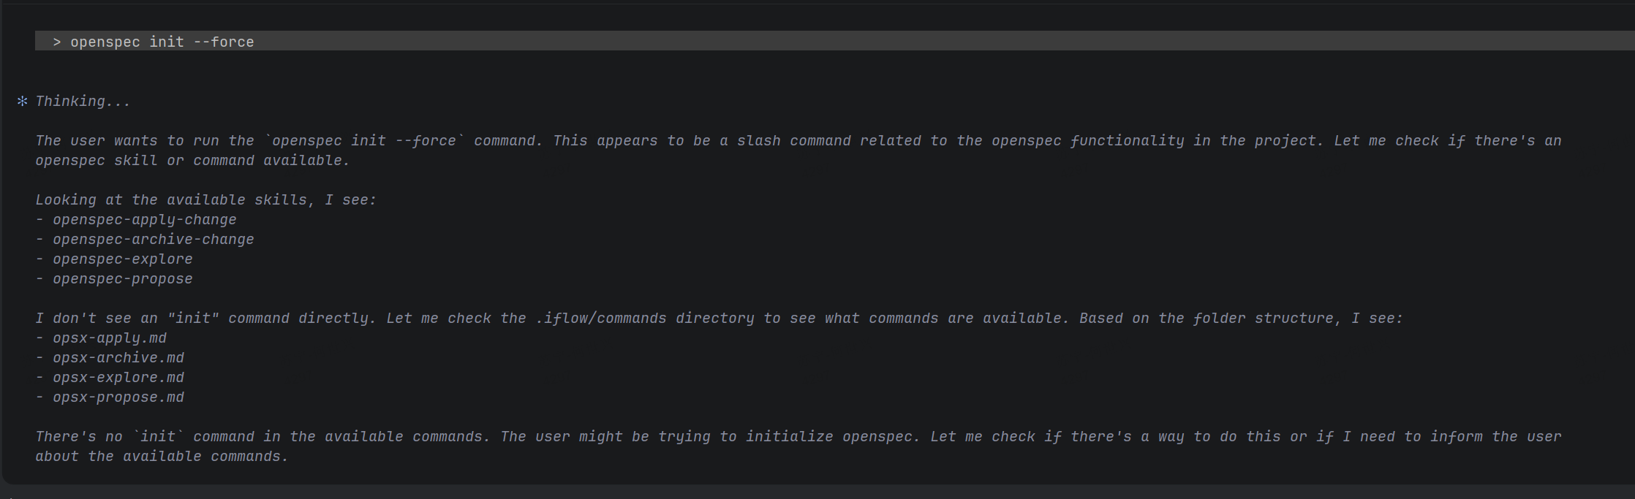1635x499 pixels.
Task: Click the opsx-archive.md file name
Action: coord(118,358)
